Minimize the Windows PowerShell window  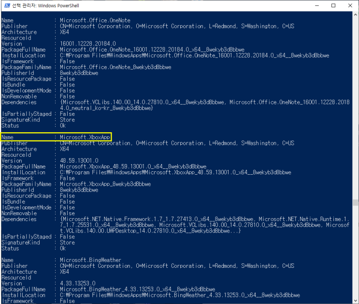[x=317, y=5]
